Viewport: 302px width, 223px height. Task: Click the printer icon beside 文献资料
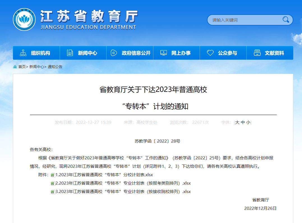point(257,53)
